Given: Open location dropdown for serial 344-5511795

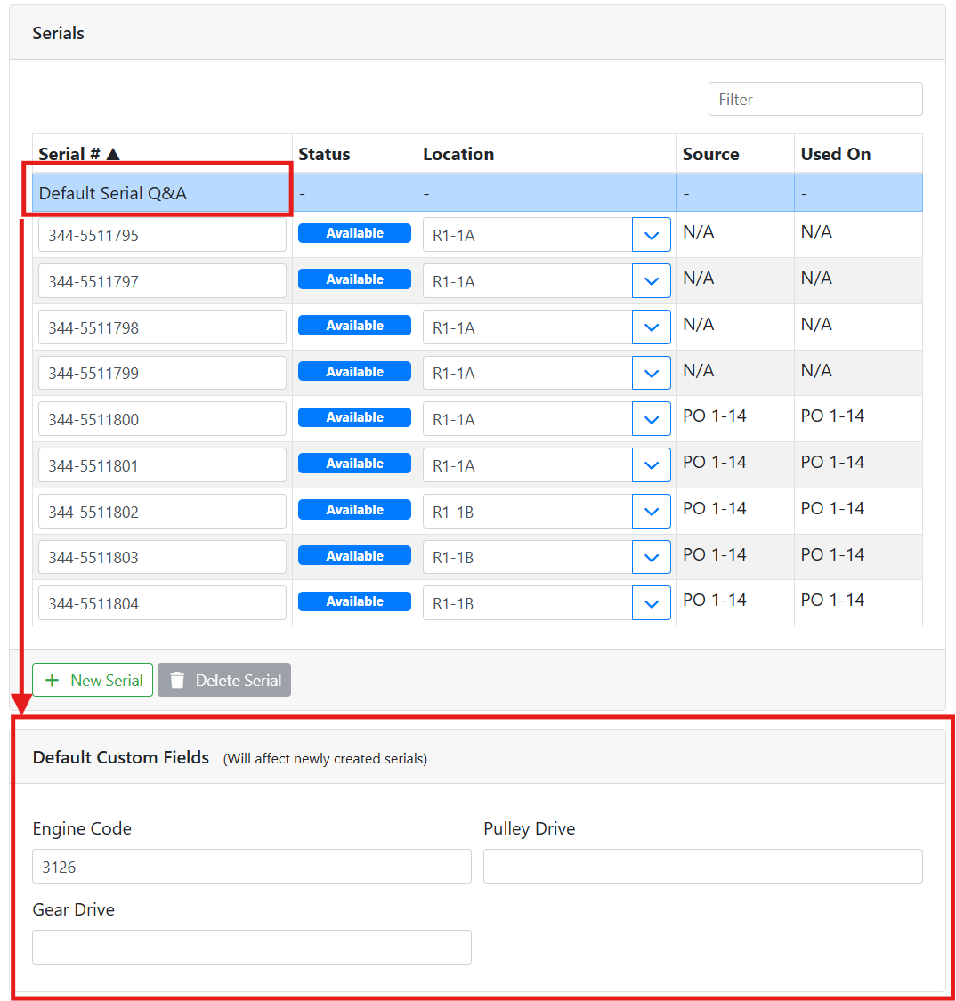Looking at the screenshot, I should (651, 236).
